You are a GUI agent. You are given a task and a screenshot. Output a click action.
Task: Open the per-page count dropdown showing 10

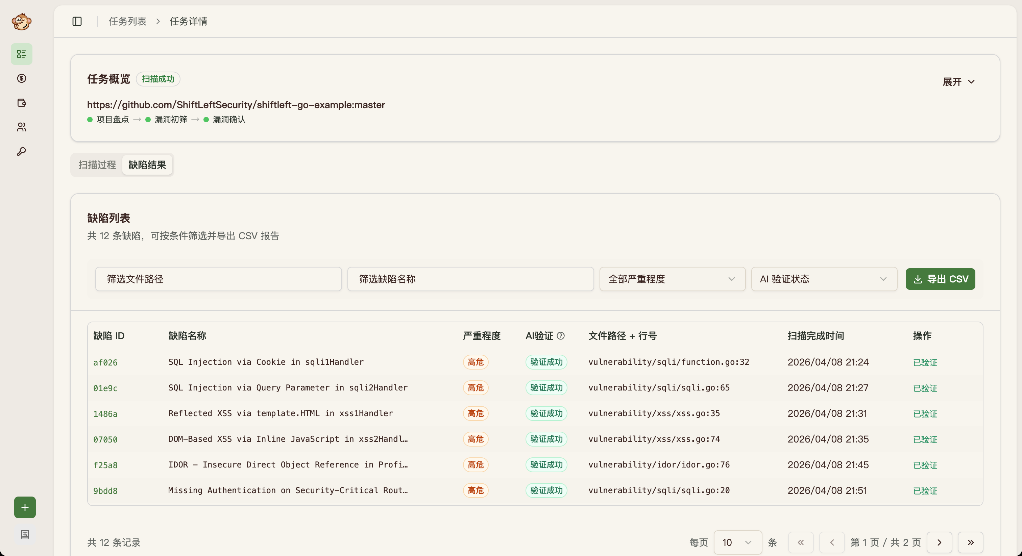[x=737, y=542]
